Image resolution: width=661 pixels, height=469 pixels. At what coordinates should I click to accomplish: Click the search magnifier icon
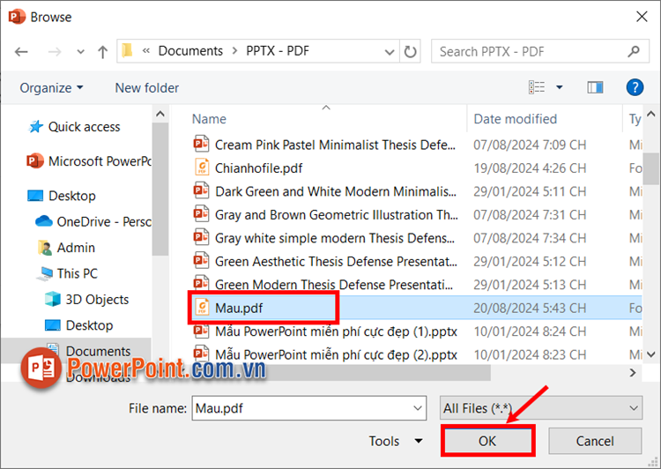coord(634,51)
